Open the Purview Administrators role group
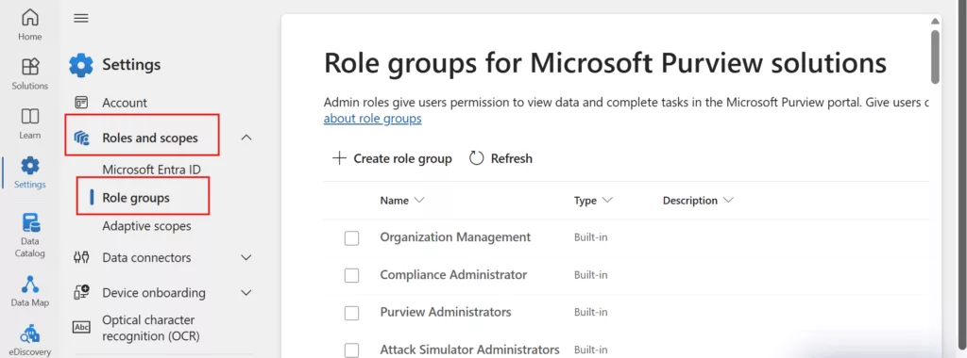Viewport: 967px width, 358px height. (x=446, y=312)
